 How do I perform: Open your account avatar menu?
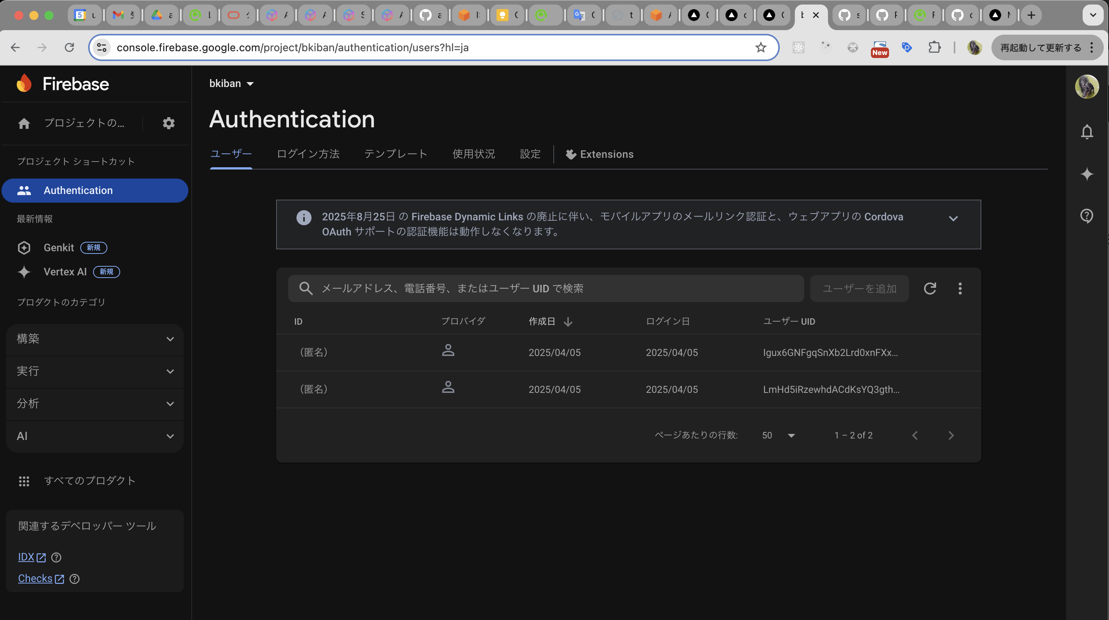point(1087,86)
